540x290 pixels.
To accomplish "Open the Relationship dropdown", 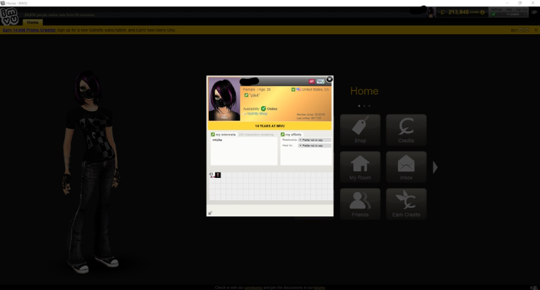I will (x=314, y=140).
